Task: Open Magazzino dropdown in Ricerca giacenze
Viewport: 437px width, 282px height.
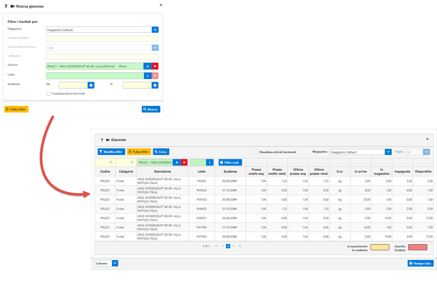Action: click(x=155, y=30)
